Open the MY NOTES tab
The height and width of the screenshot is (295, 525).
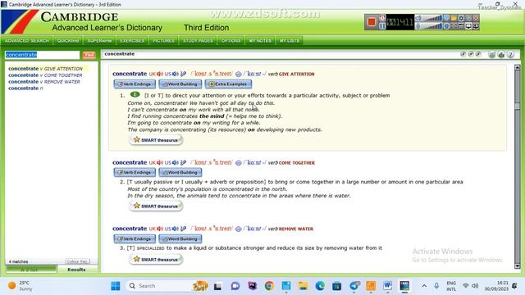pyautogui.click(x=260, y=41)
